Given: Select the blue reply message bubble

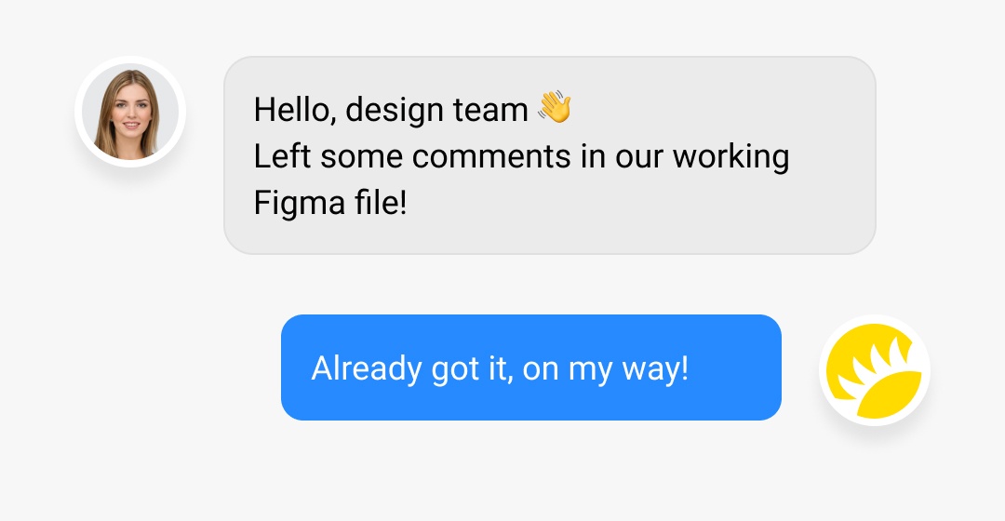Looking at the screenshot, I should (x=530, y=367).
